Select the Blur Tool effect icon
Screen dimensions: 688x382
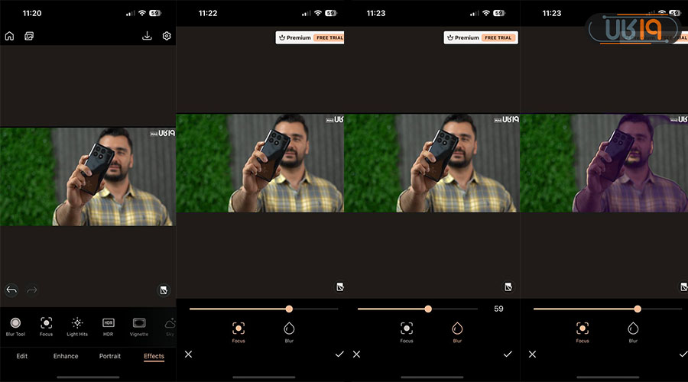15,323
